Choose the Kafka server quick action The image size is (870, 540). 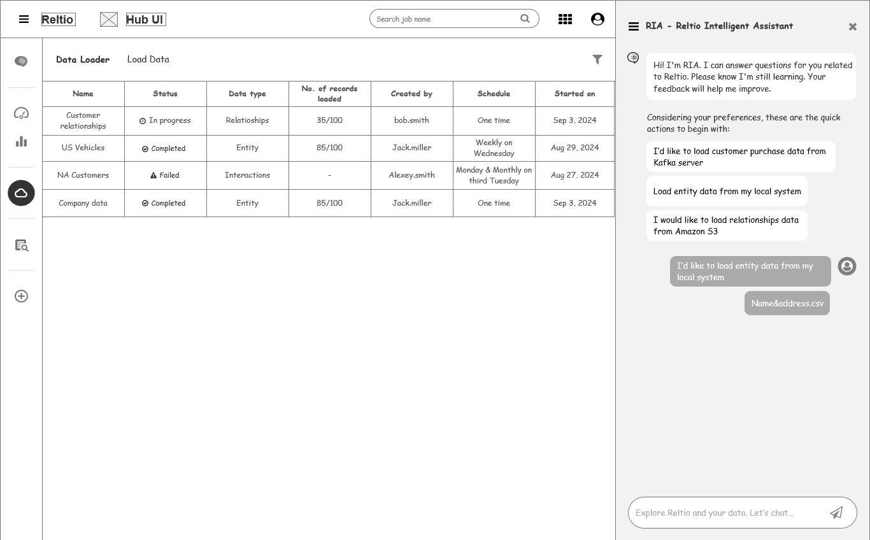[x=740, y=157]
